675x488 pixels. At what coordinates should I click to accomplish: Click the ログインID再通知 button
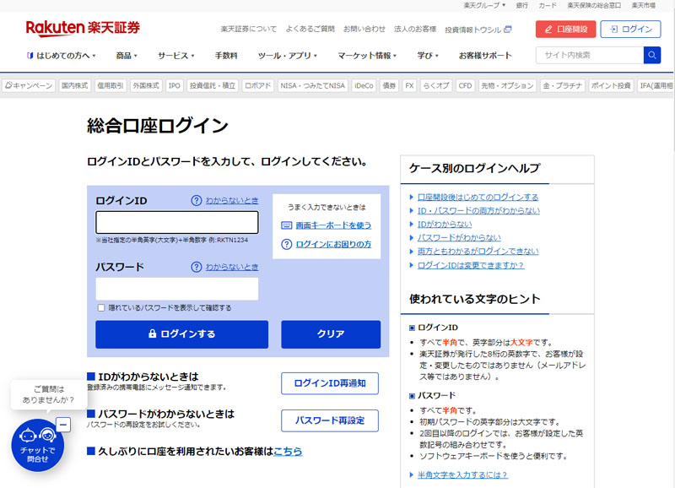(329, 383)
